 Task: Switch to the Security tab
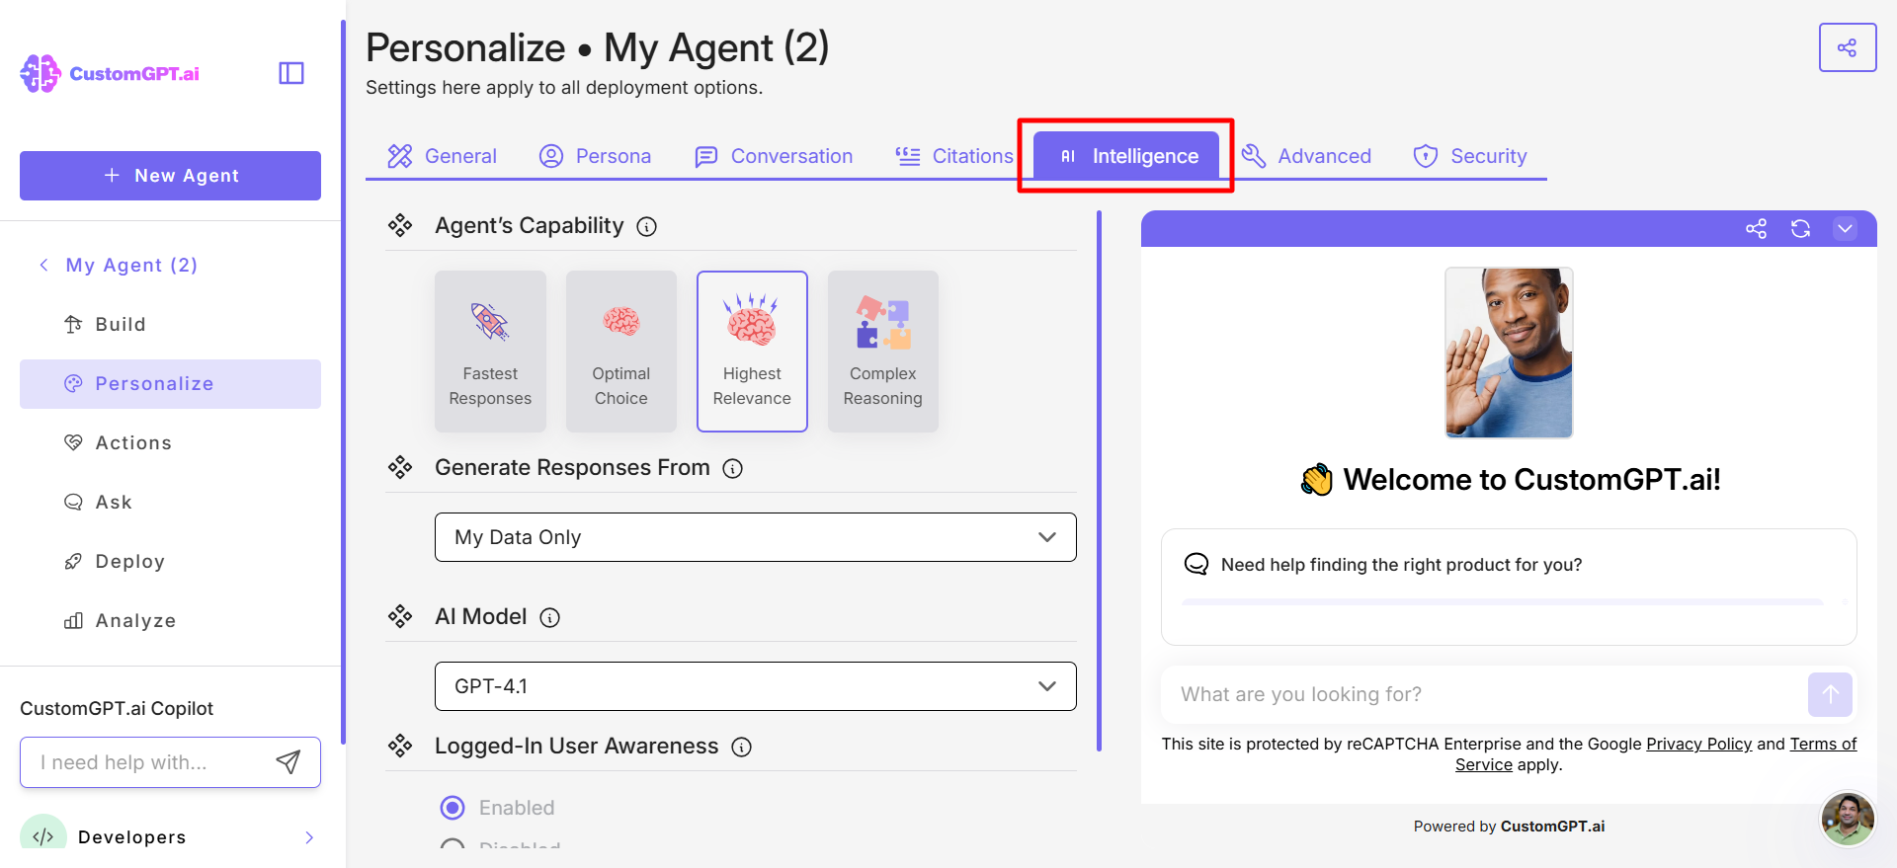coord(1470,156)
